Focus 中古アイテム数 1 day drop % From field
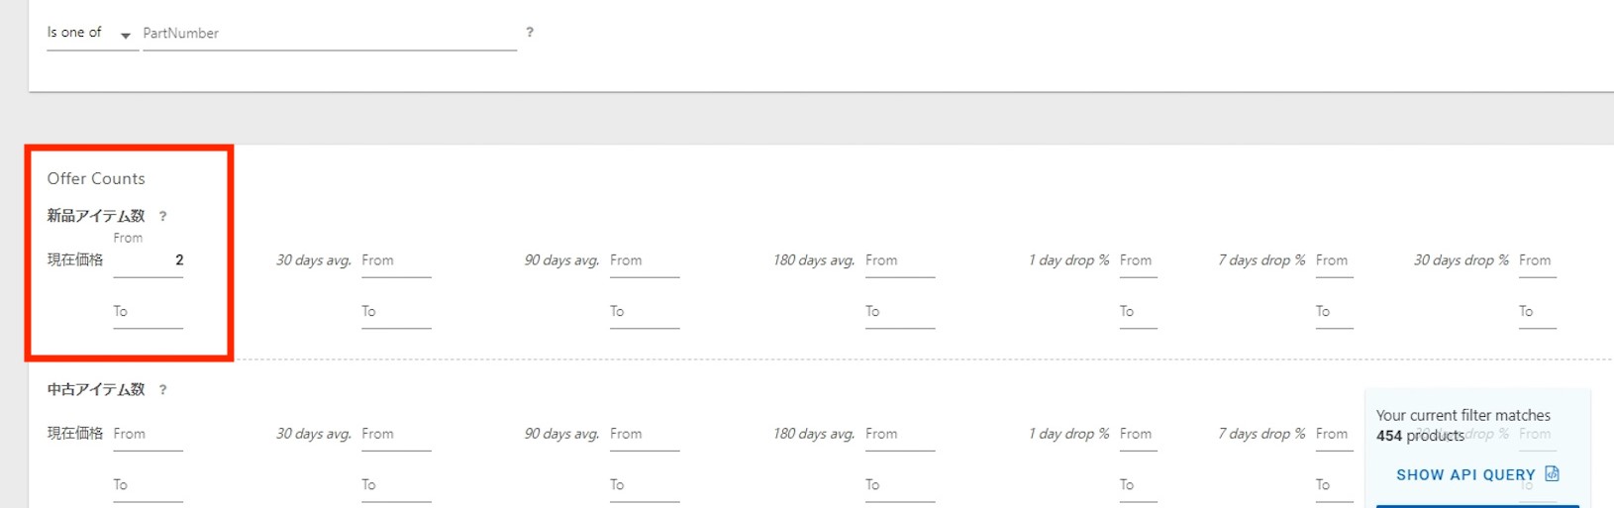1614x508 pixels. pos(1138,435)
